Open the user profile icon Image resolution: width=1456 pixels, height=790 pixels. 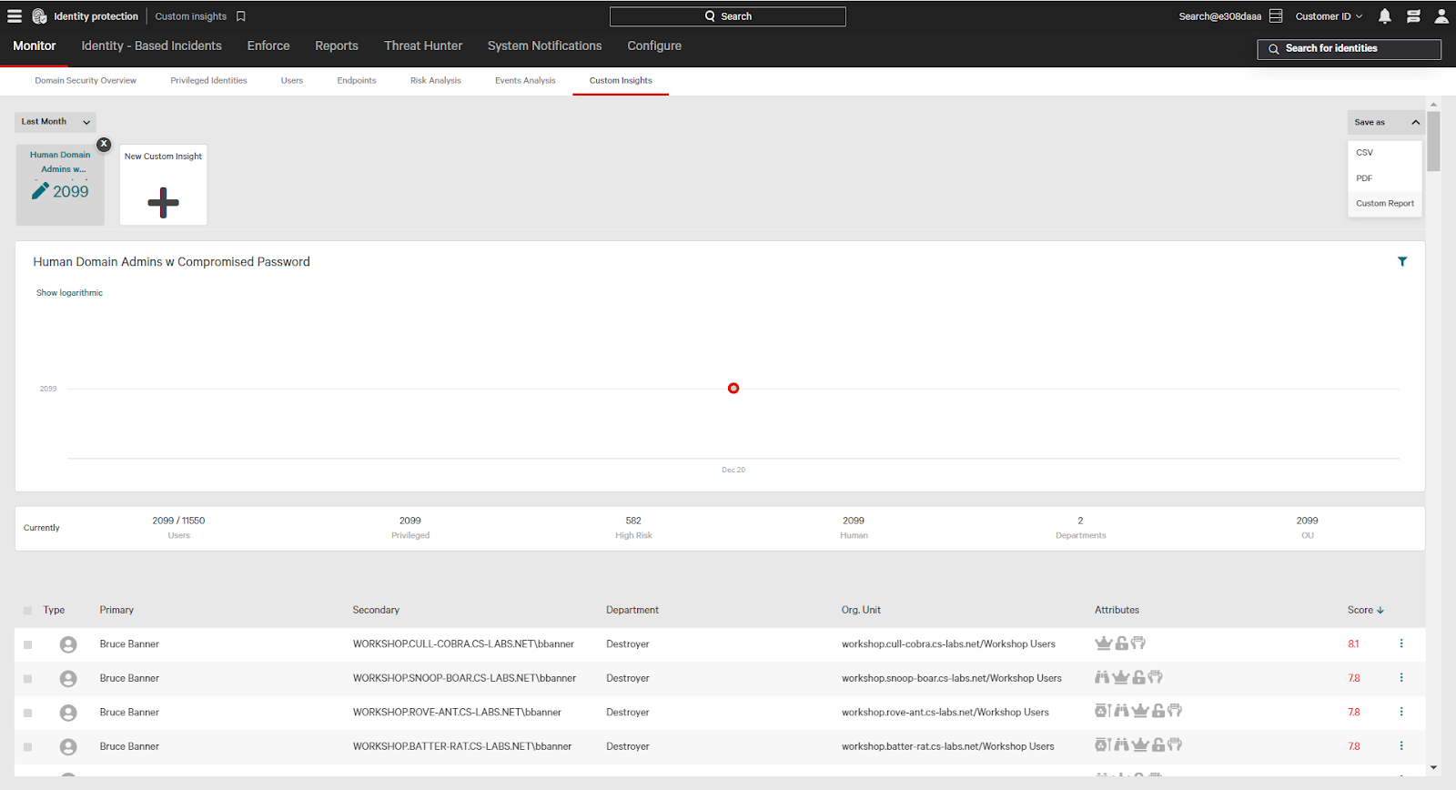point(1441,16)
